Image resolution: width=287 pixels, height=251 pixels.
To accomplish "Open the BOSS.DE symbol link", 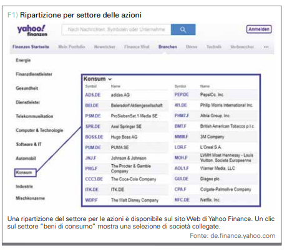I will 94,137.
